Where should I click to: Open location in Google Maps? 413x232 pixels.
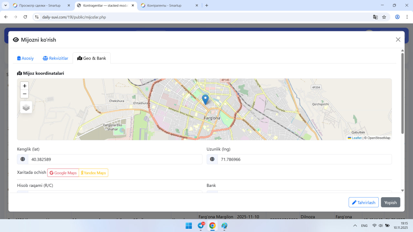point(63,173)
